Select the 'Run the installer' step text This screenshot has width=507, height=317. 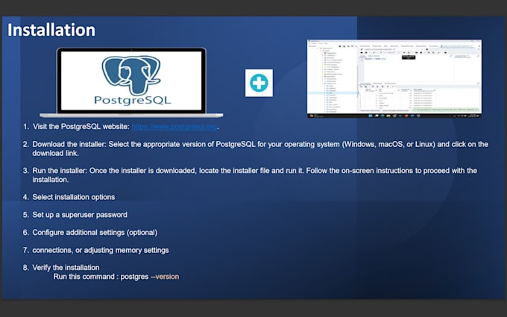coord(254,175)
